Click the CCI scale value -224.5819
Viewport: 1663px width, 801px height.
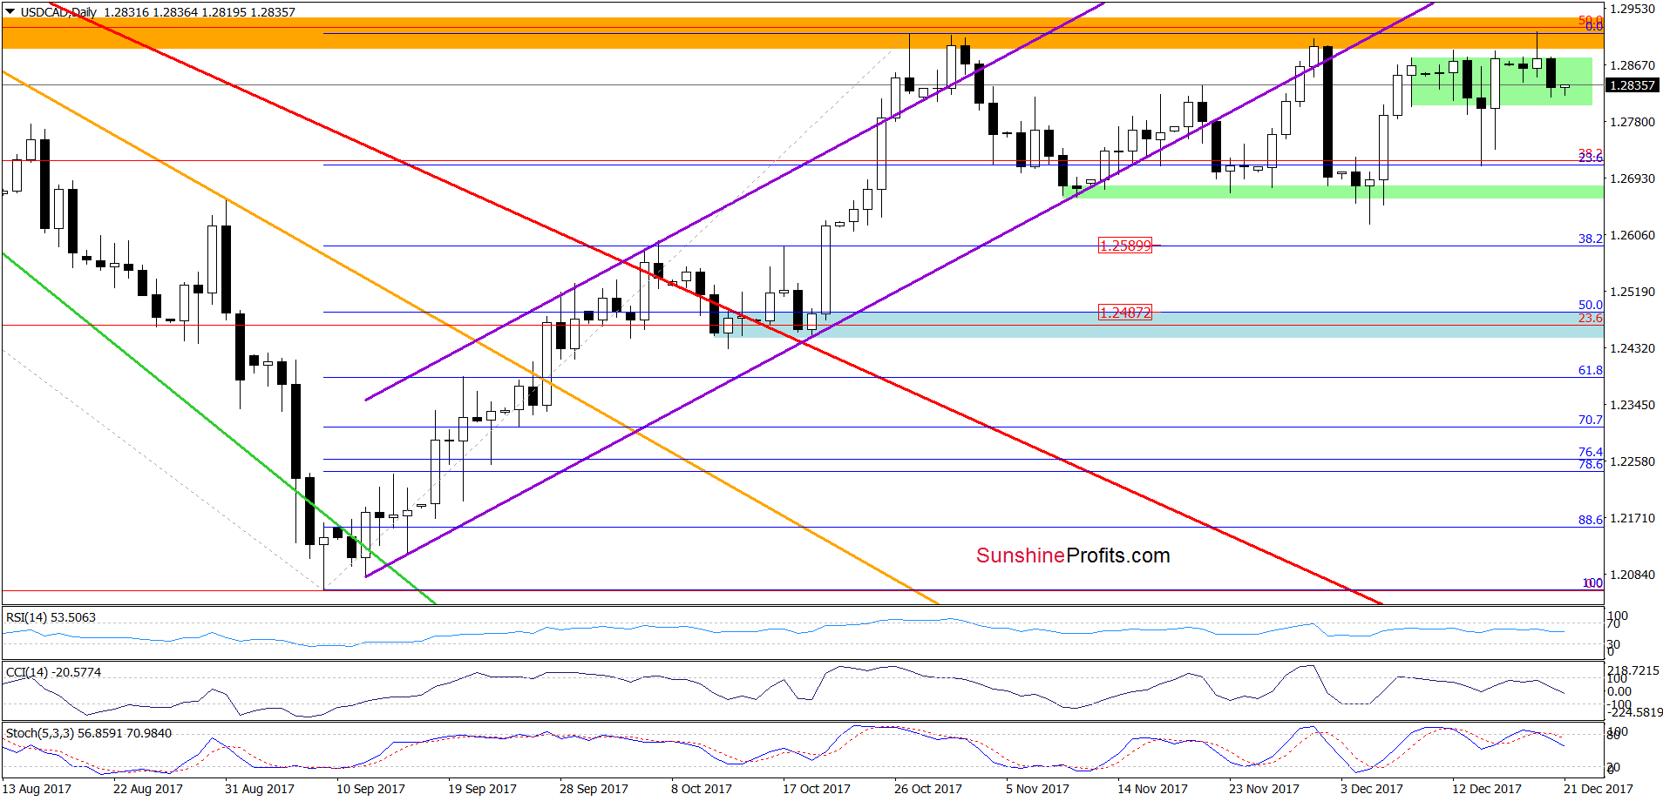point(1633,712)
